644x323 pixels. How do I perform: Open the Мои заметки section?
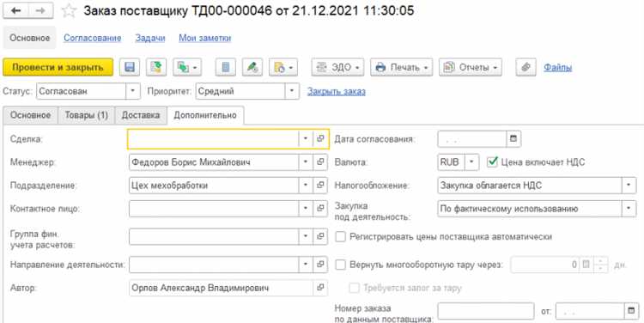tap(205, 38)
